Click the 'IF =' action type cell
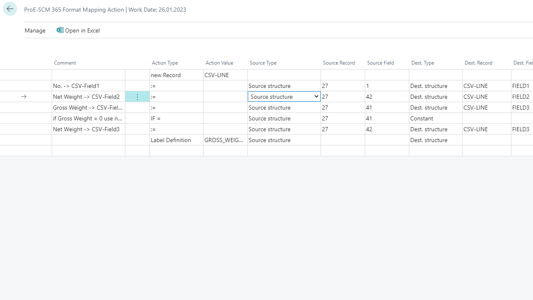The width and height of the screenshot is (533, 300). 177,118
